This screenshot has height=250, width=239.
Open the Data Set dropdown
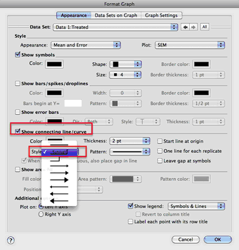coord(115,27)
